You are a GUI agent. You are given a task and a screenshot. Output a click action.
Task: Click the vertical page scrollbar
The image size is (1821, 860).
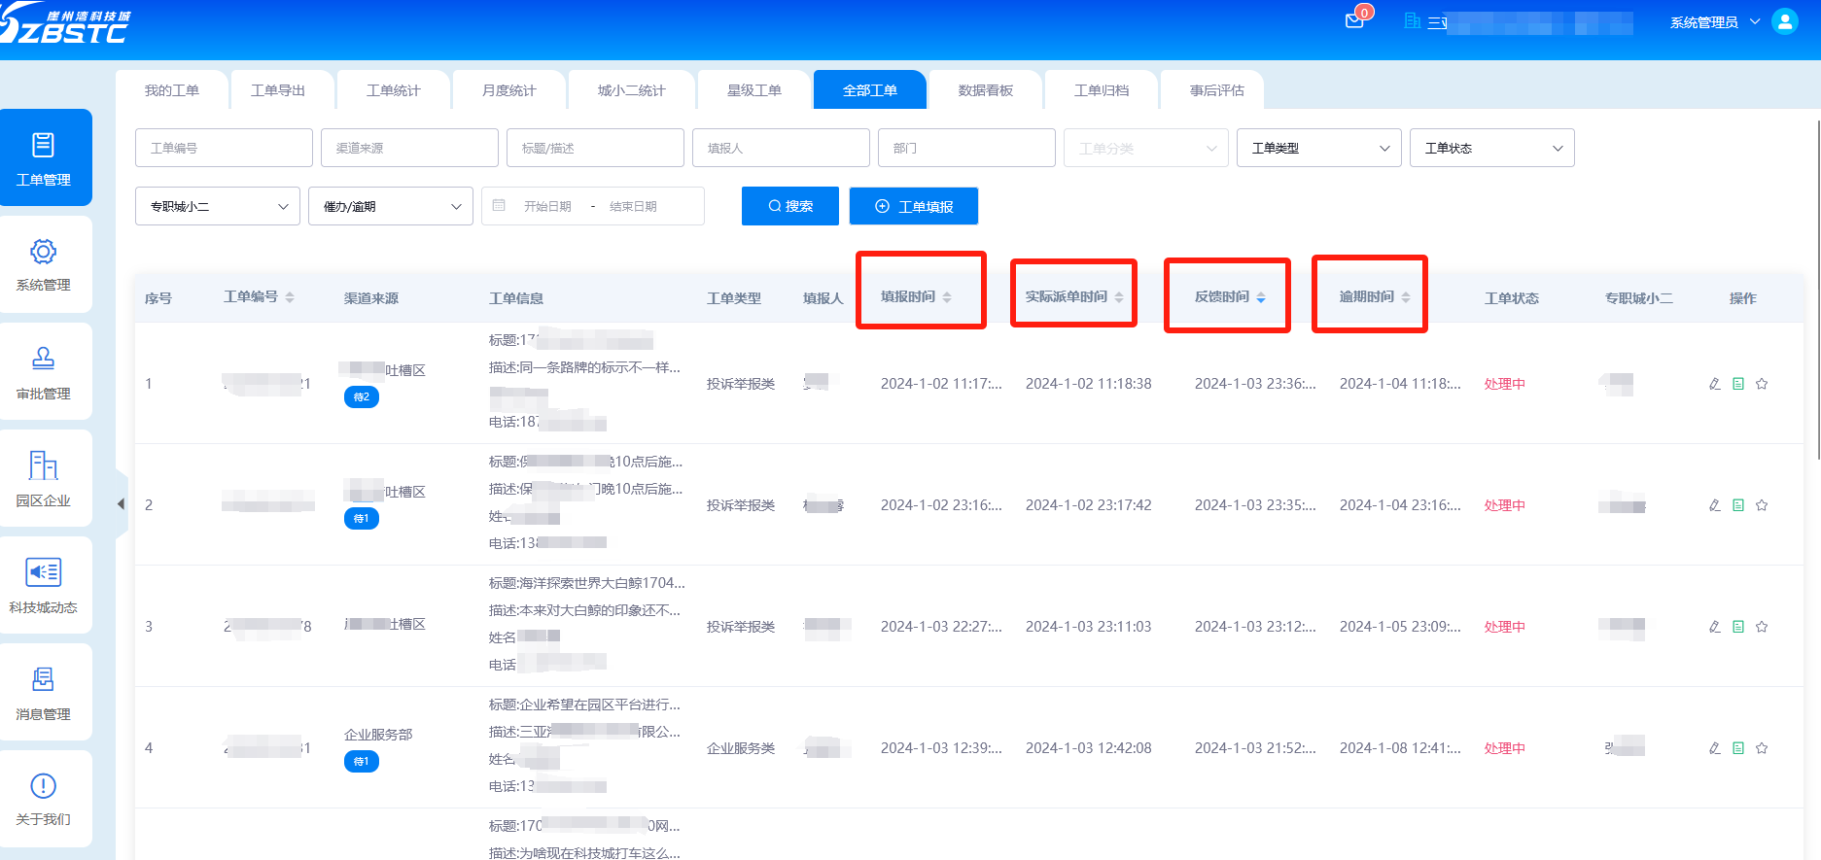point(1817,290)
